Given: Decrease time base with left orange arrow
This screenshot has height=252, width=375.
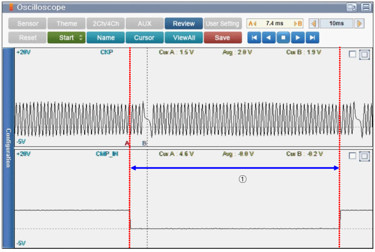Looking at the screenshot, I should click(313, 24).
